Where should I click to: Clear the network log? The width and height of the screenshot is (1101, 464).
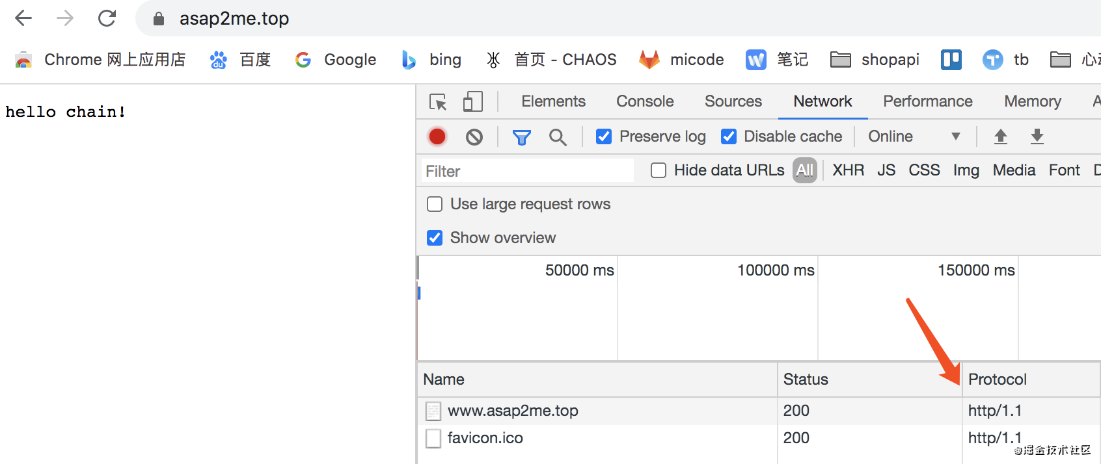click(x=474, y=136)
